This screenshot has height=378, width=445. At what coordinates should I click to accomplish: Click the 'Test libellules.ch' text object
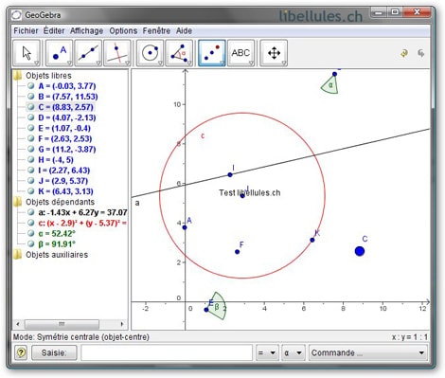coord(249,192)
